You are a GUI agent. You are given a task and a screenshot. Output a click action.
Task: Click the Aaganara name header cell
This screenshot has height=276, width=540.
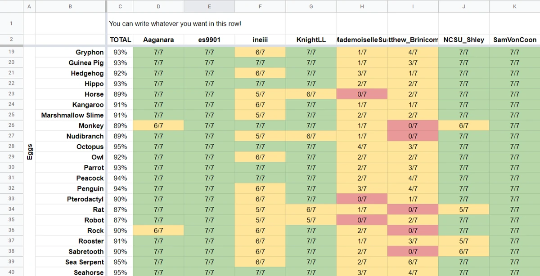pyautogui.click(x=158, y=40)
